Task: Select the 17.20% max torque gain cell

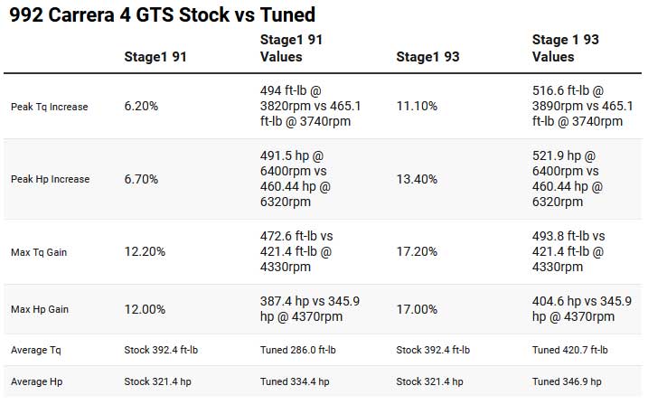Action: [417, 251]
